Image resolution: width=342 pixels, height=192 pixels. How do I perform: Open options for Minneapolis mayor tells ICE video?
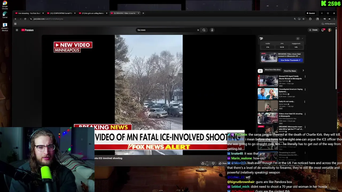coord(305,127)
